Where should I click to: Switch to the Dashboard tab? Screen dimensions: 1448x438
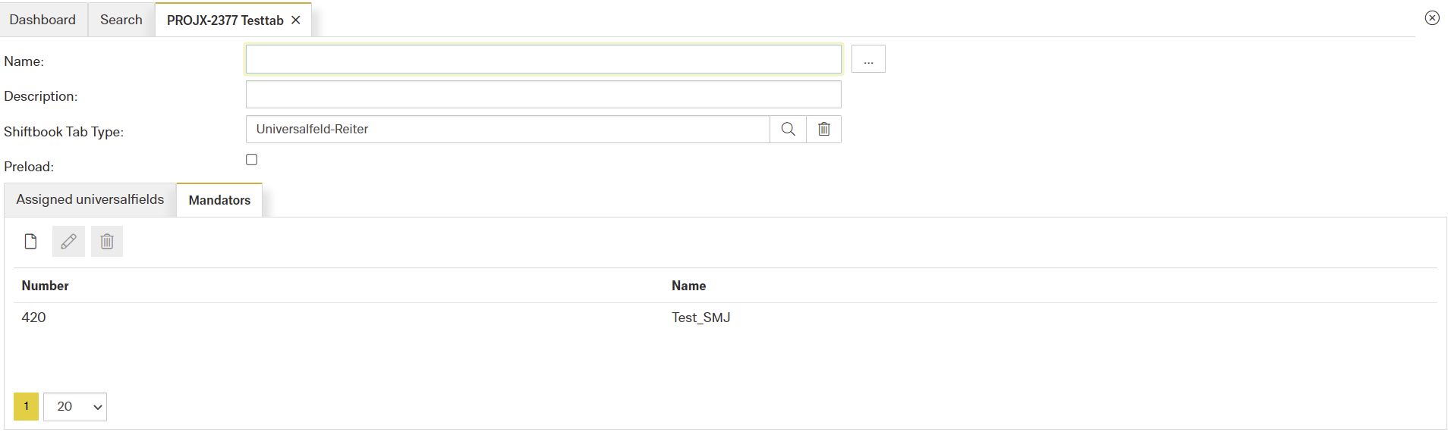coord(42,20)
